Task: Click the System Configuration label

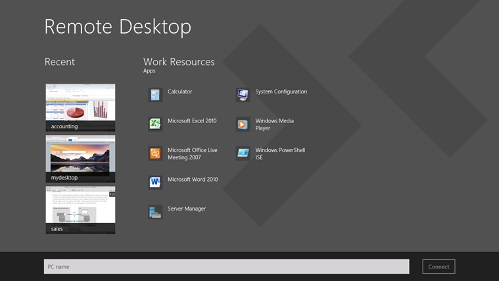Action: [x=281, y=91]
